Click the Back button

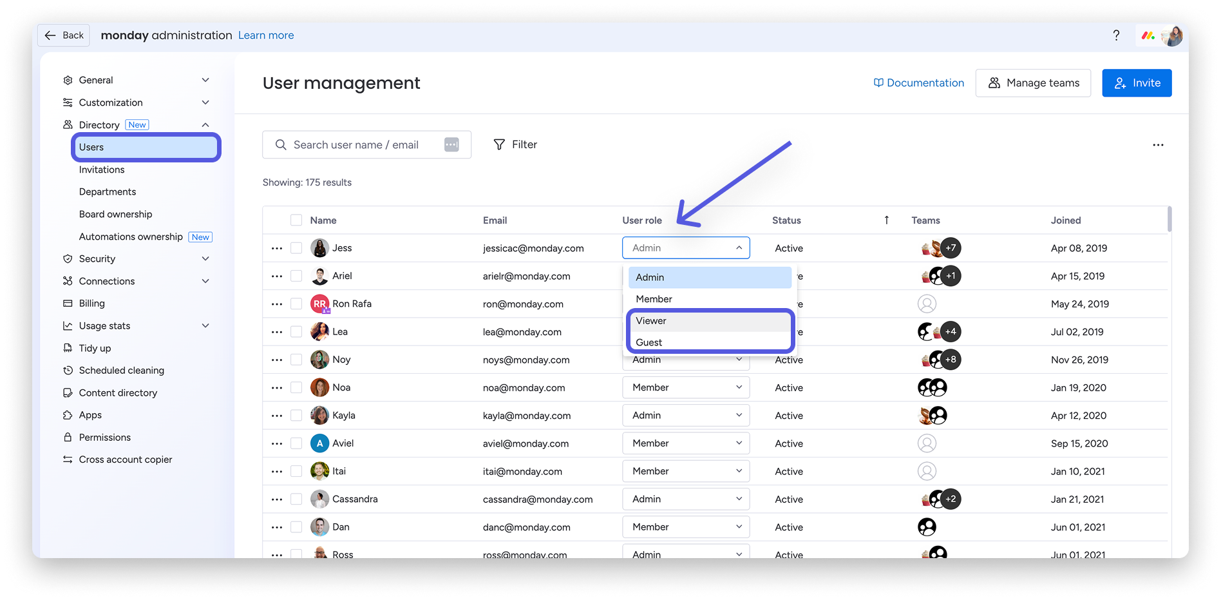point(64,35)
